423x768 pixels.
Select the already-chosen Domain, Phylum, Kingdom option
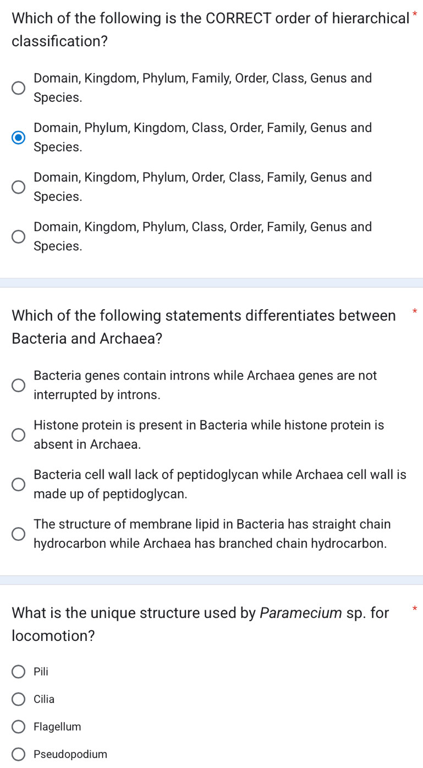pos(18,138)
